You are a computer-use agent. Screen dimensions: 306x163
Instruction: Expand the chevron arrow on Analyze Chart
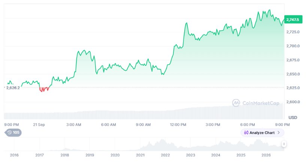point(279,133)
